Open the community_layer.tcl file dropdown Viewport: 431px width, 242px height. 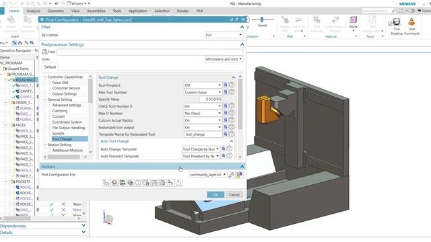pos(208,175)
